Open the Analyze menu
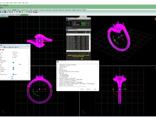The image size is (156, 117). (7, 3)
